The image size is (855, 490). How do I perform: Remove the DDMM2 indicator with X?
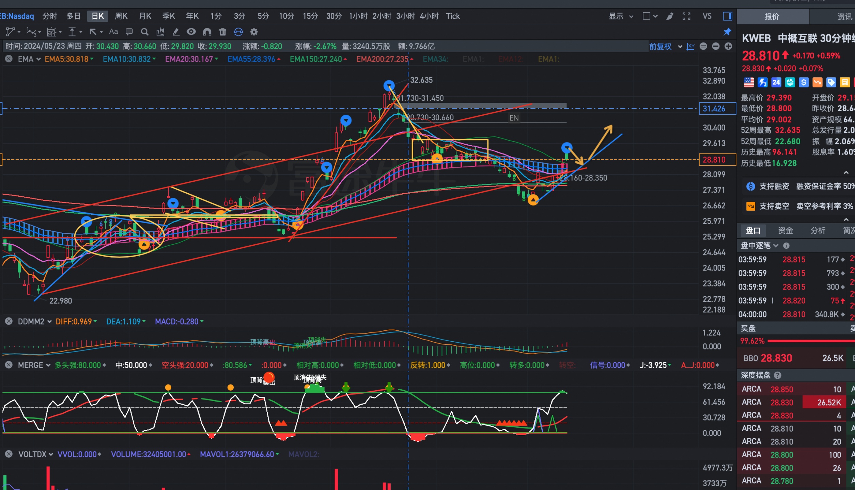point(9,321)
